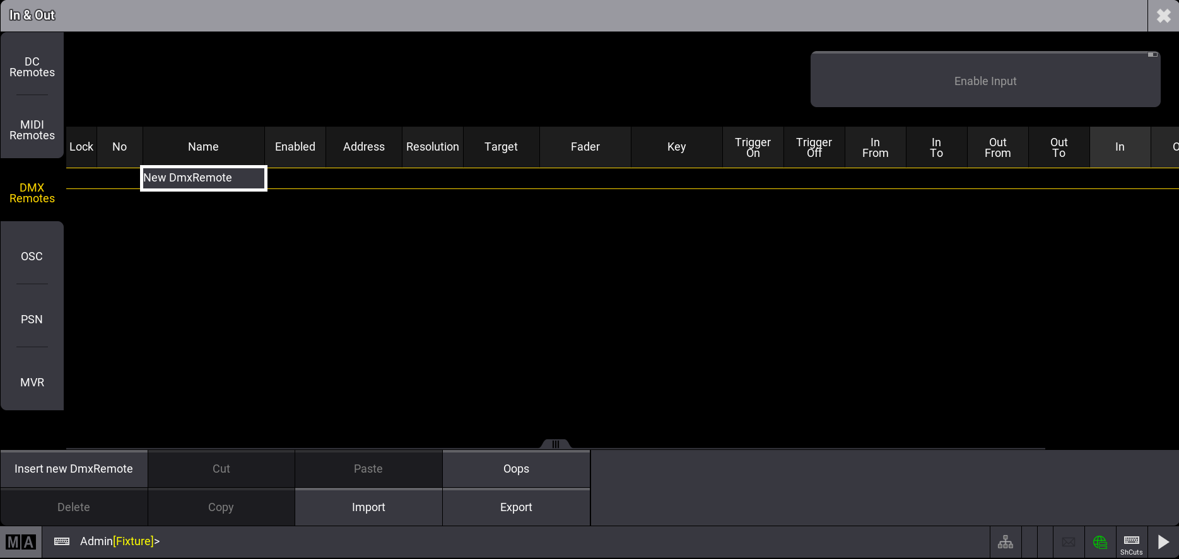Viewport: 1179px width, 559px height.
Task: Toggle the Enable Input button
Action: (985, 81)
